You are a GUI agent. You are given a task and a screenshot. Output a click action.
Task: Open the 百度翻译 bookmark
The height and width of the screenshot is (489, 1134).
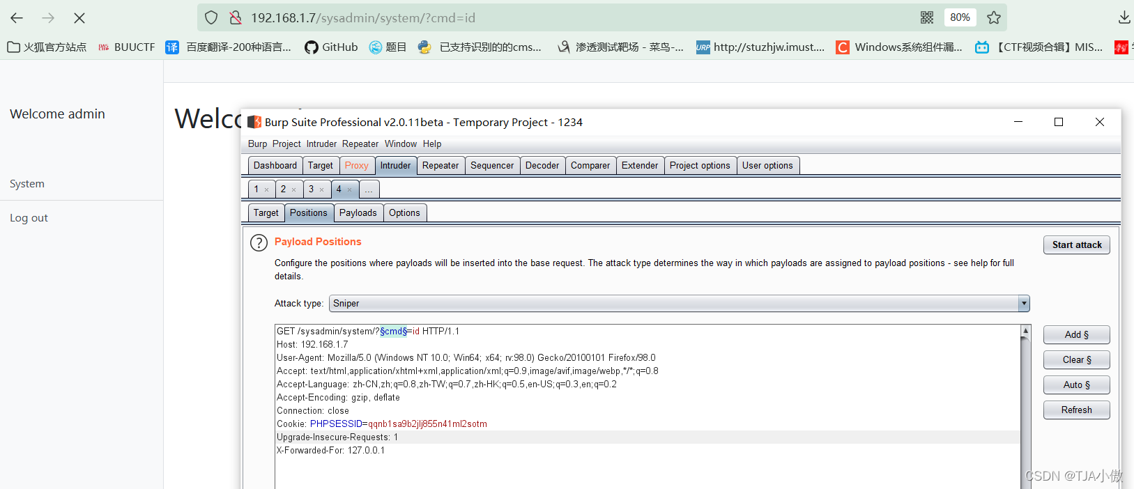coord(229,47)
